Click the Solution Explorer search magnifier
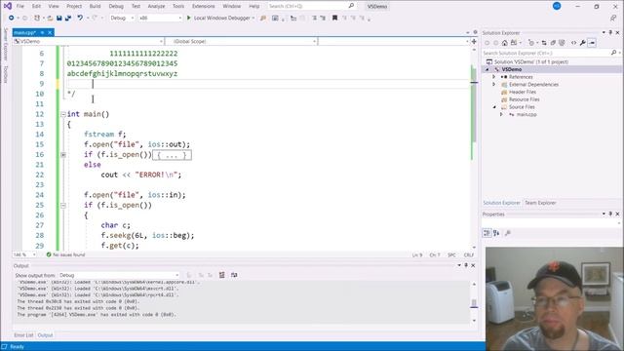 (613, 53)
